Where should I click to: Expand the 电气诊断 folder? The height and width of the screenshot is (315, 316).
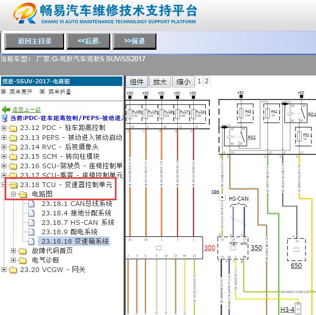[x=13, y=260]
